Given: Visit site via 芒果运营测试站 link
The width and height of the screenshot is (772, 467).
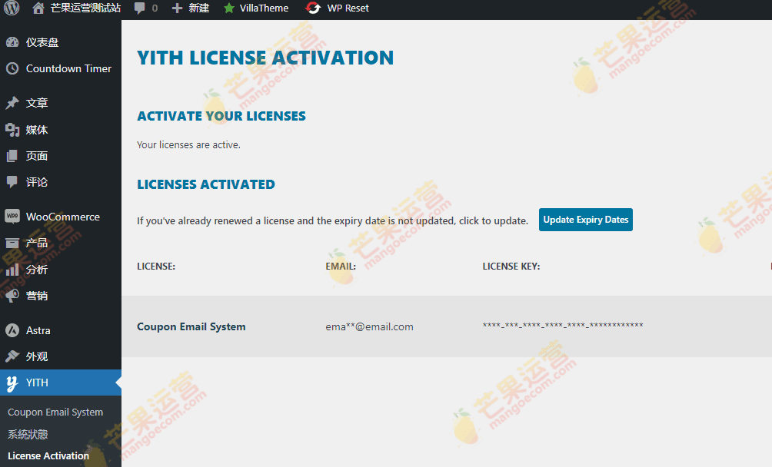Looking at the screenshot, I should (x=85, y=8).
